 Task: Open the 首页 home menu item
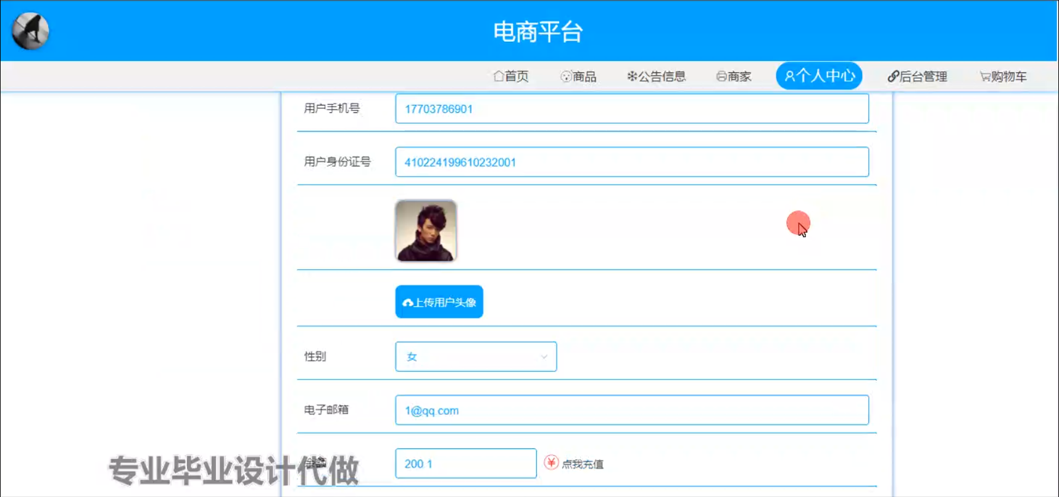511,76
